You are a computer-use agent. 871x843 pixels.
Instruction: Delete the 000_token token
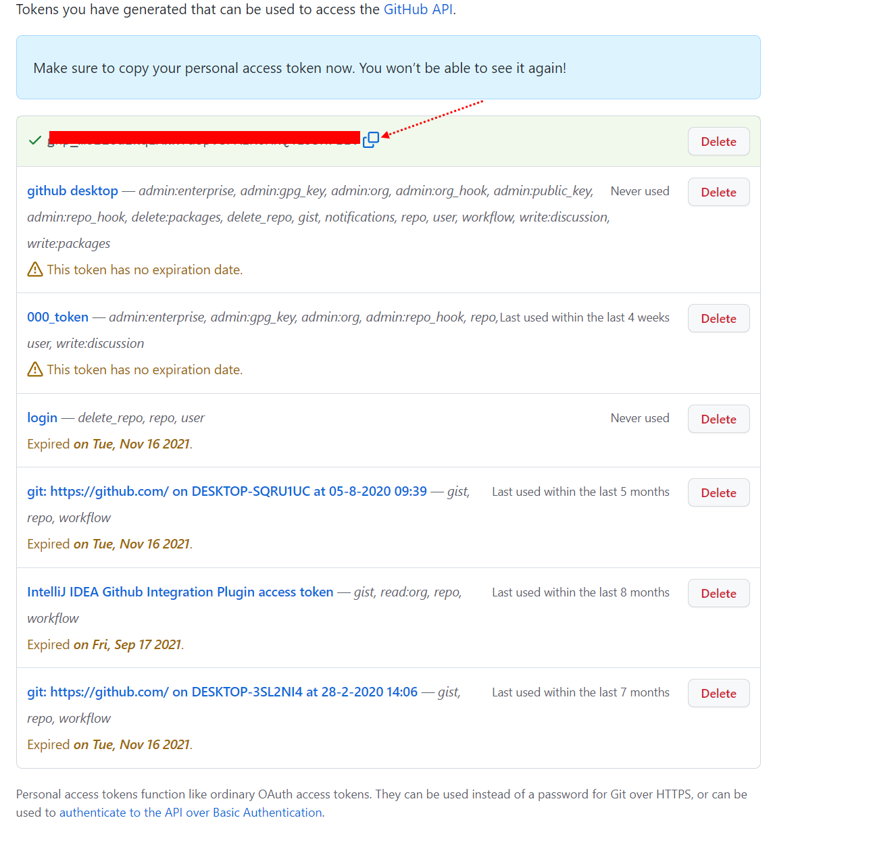[x=718, y=318]
